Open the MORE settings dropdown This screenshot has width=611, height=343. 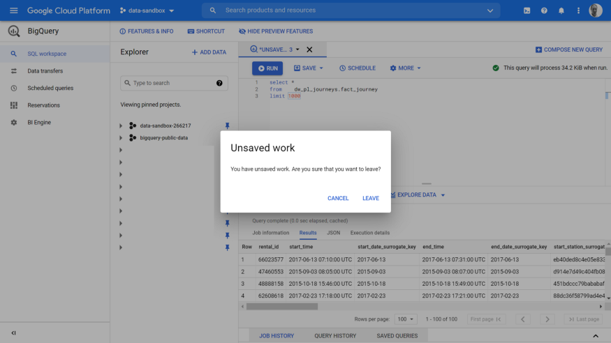coord(405,68)
